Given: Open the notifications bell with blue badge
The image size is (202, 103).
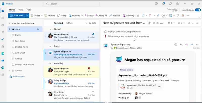Looking at the screenshot, I should pyautogui.click(x=163, y=4).
